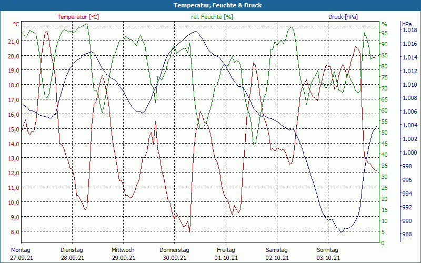Click the green % axis unit label
Viewport: 421px width, 263px height.
point(384,24)
